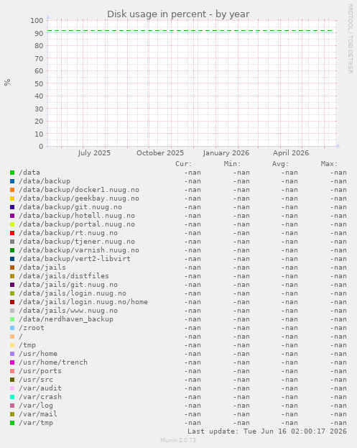Click the blue /data/backup legend swatch
Image resolution: width=357 pixels, height=448 pixels.
tap(12, 181)
